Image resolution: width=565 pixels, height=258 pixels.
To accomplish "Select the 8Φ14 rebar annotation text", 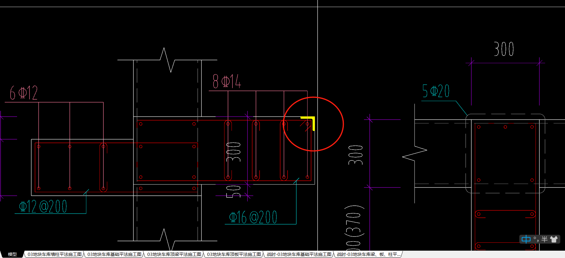I will click(227, 81).
